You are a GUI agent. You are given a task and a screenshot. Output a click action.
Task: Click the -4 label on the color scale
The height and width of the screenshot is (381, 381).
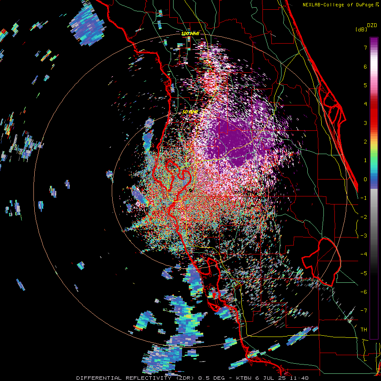pyautogui.click(x=364, y=254)
